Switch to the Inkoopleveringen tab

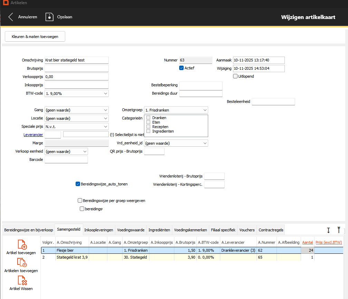[x=99, y=230]
